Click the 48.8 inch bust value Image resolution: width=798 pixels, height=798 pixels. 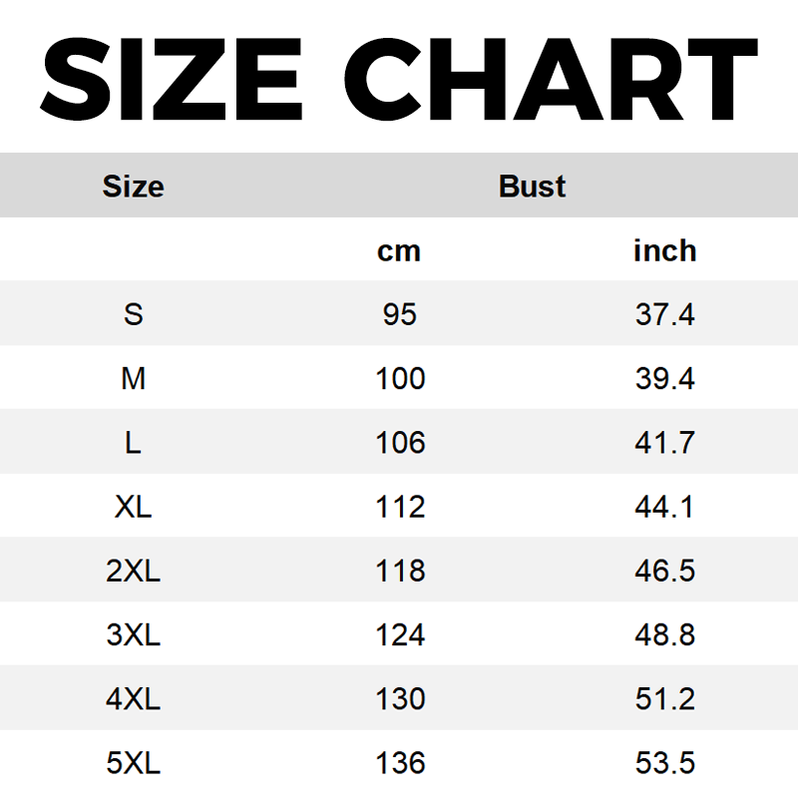coord(664,634)
